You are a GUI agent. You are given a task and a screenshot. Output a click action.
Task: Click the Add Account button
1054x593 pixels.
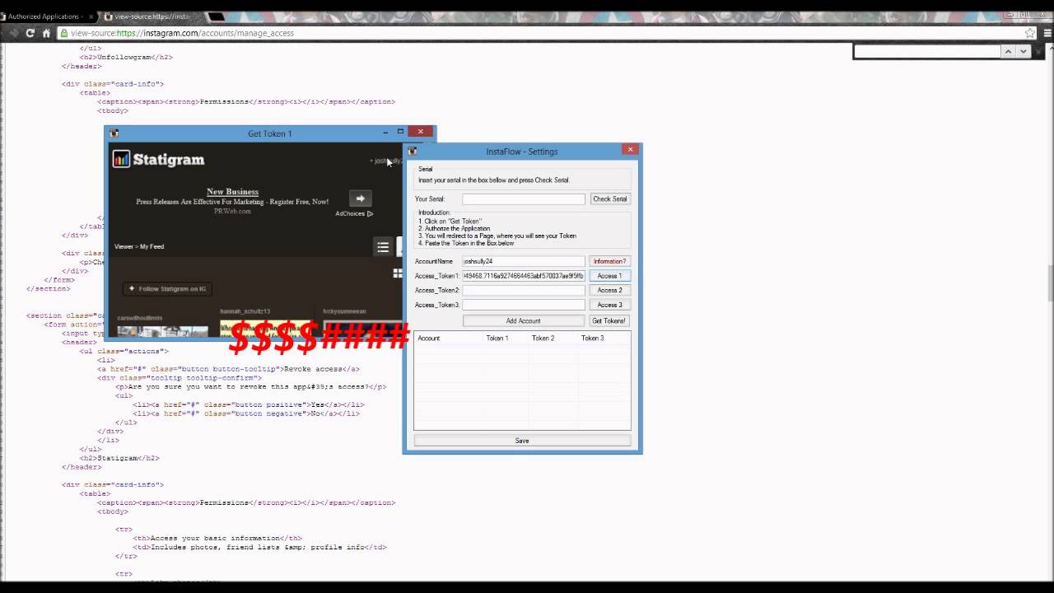[524, 320]
